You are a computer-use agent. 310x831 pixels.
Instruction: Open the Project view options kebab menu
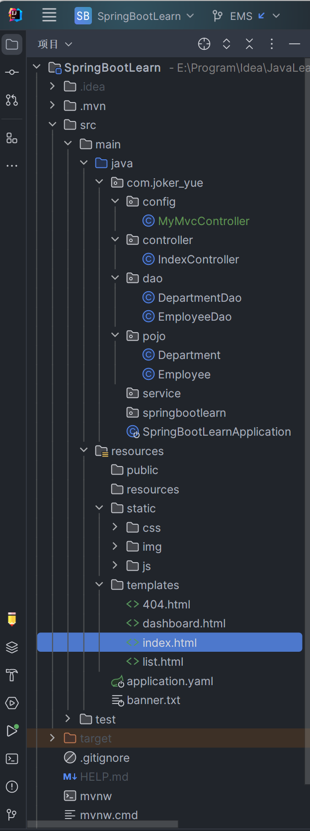272,44
